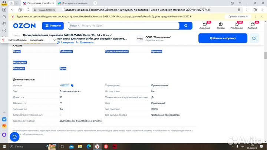Focus the Ozon search field
The width and height of the screenshot is (267, 150).
coord(129,26)
